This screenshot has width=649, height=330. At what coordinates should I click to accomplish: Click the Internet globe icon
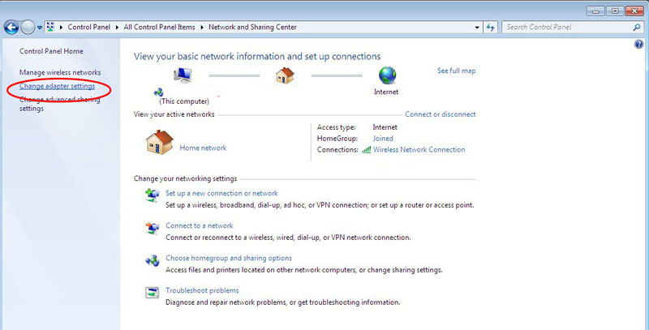386,77
